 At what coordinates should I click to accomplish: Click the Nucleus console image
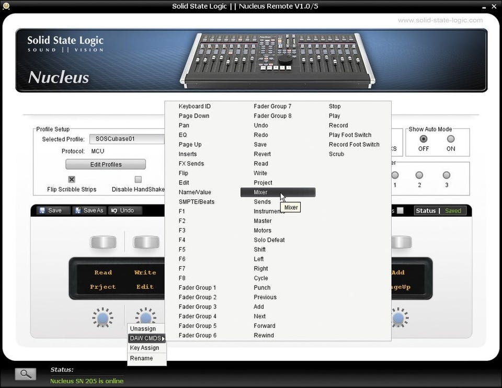(x=277, y=61)
